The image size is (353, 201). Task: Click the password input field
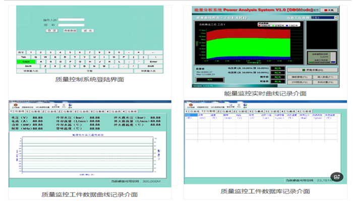pyautogui.click(x=71, y=25)
